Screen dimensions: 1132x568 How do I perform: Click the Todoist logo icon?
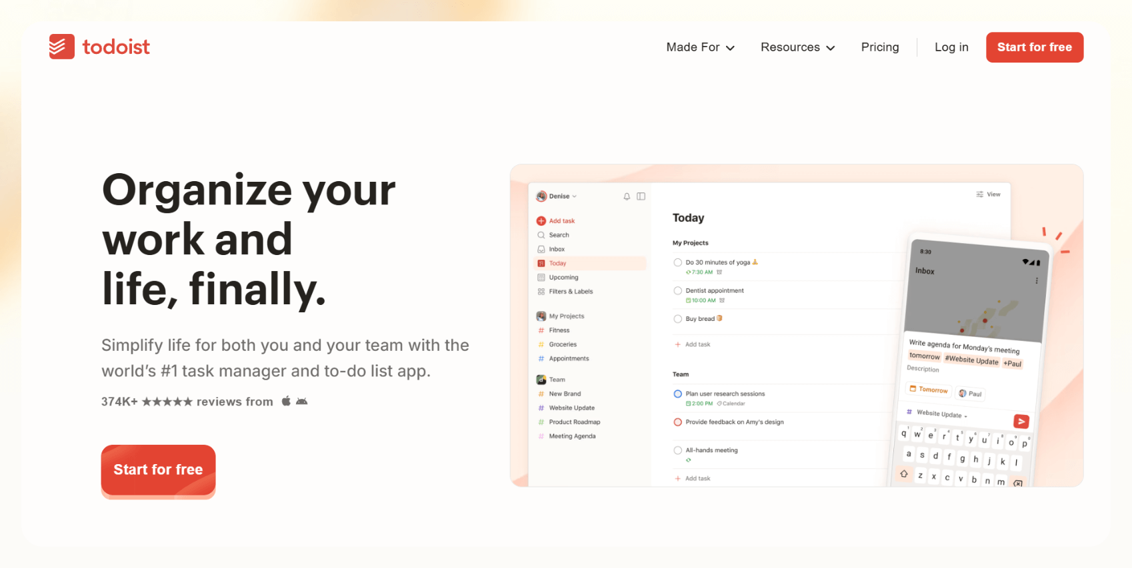coord(61,47)
